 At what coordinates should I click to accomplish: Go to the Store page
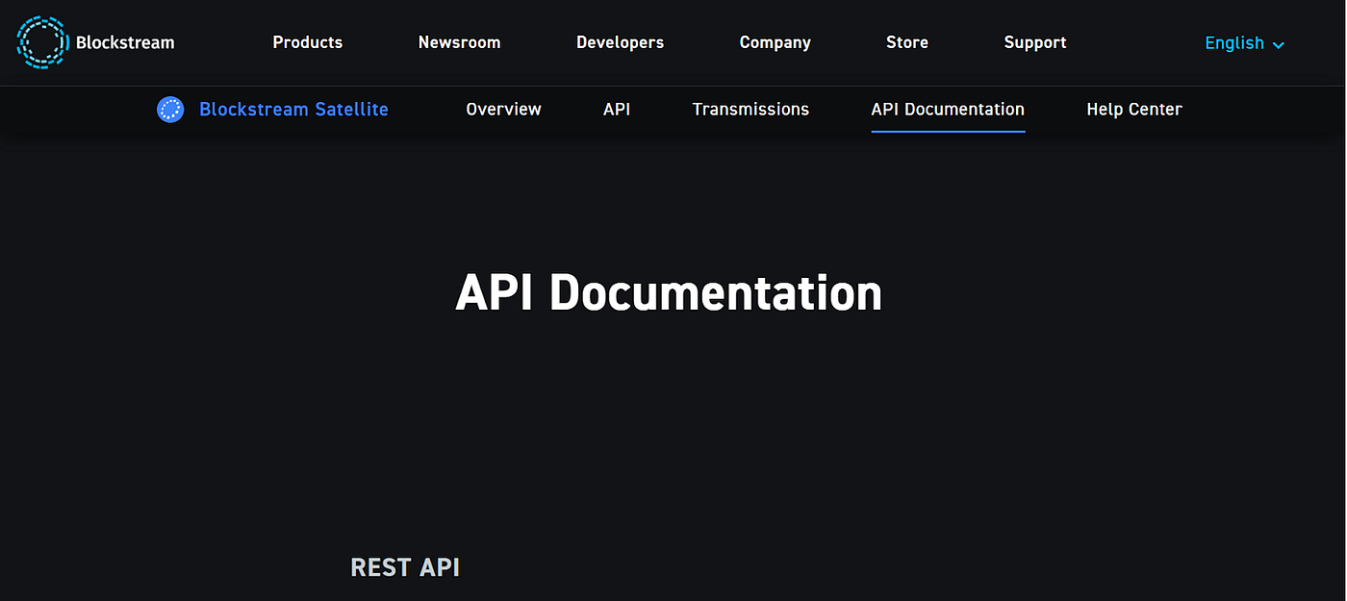907,42
